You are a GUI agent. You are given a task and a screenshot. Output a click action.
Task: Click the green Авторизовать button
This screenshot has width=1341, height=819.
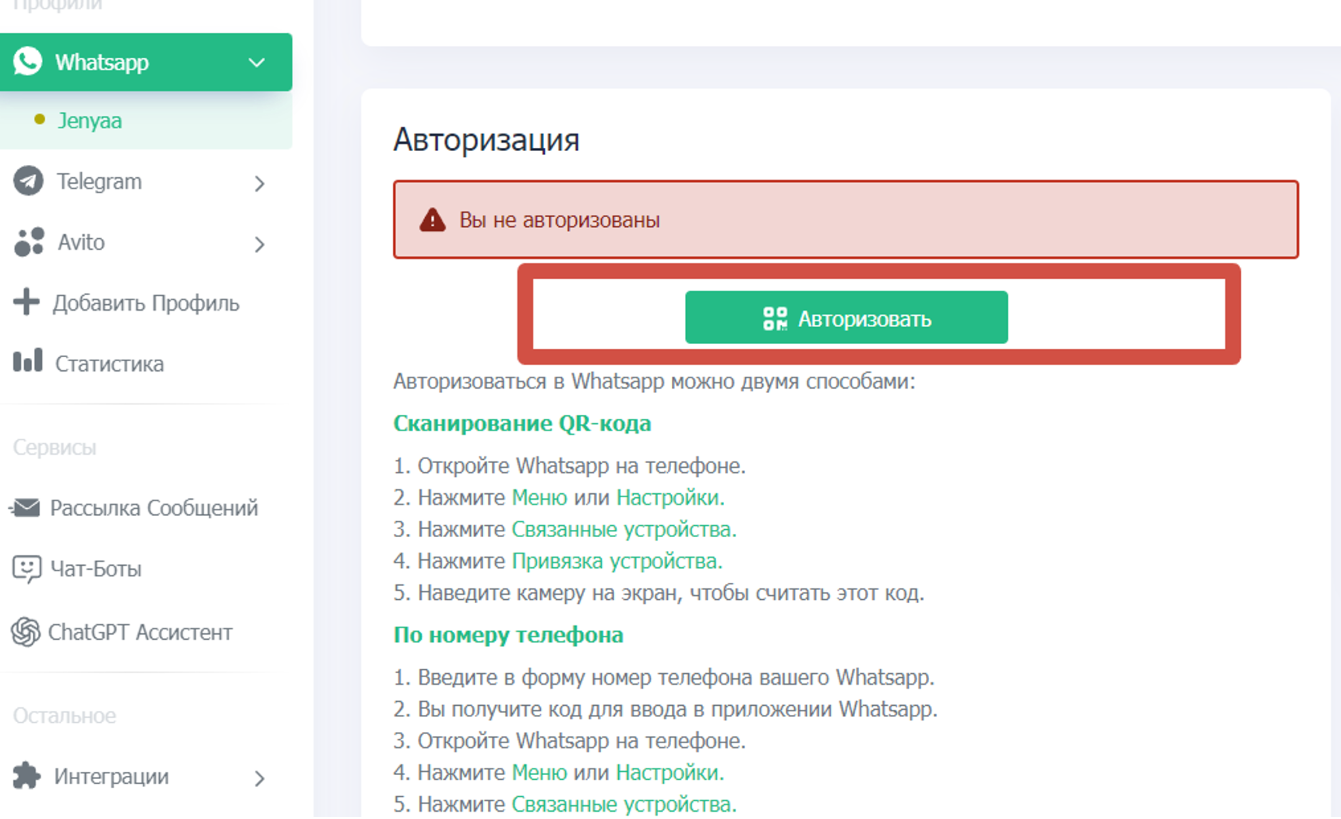coord(846,317)
